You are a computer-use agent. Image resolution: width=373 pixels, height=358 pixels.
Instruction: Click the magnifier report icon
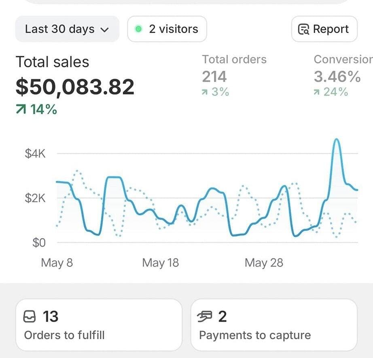pyautogui.click(x=303, y=30)
